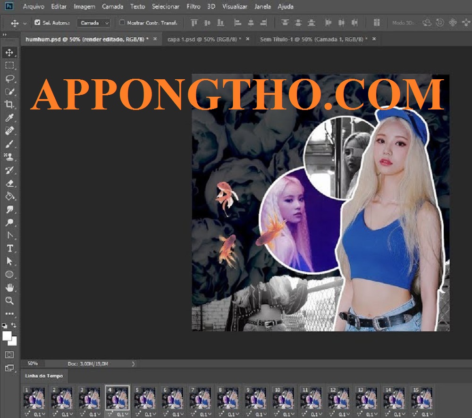Open the Camada menu
Viewport: 472px width, 418px height.
tap(113, 6)
